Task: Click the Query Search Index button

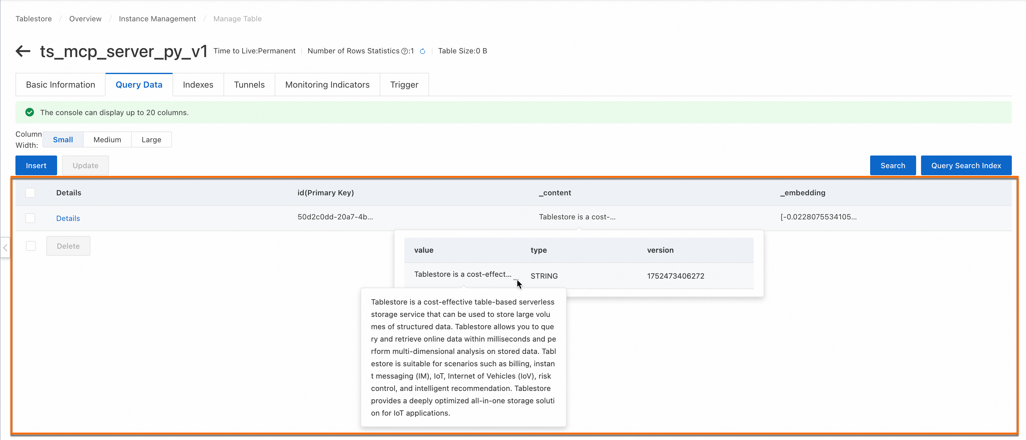Action: [966, 166]
